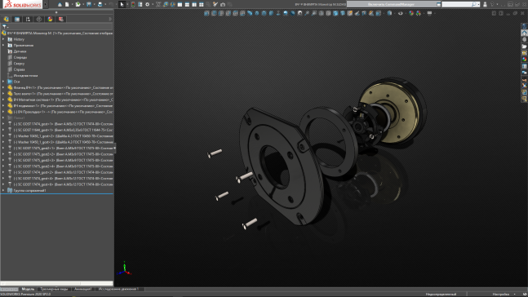This screenshot has width=528, height=297.
Task: Switch to the Модель bottom tab
Action: pos(28,289)
